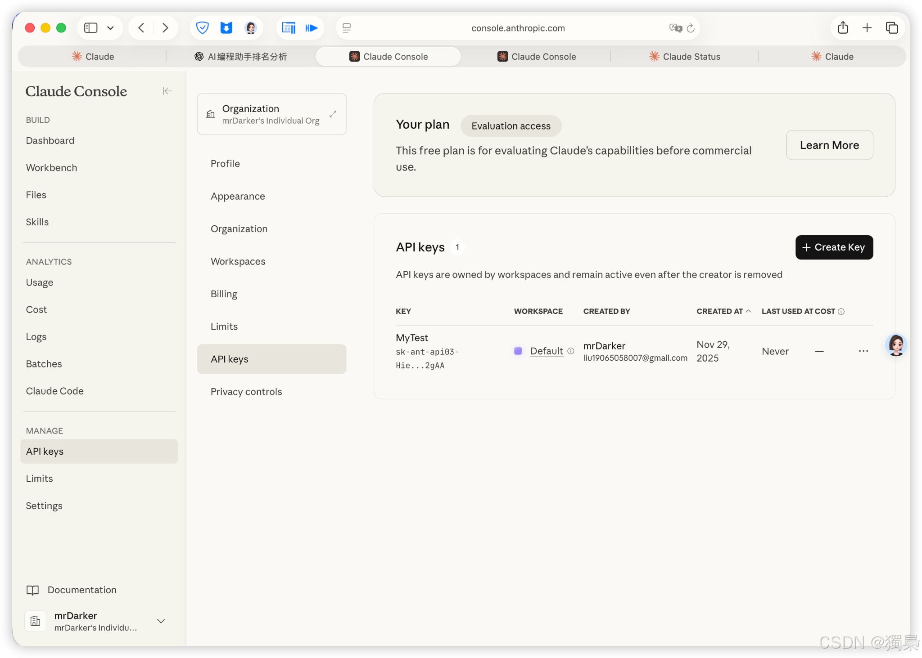Open the Documentation book icon link
The height and width of the screenshot is (658, 922).
point(32,590)
